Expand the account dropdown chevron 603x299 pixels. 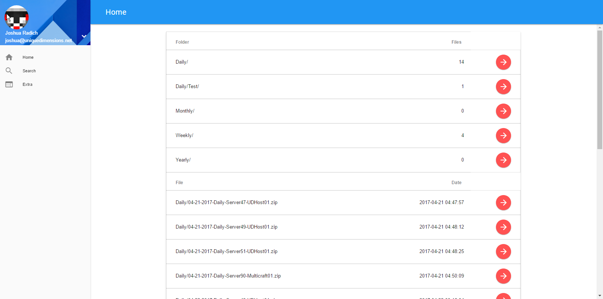(x=84, y=36)
